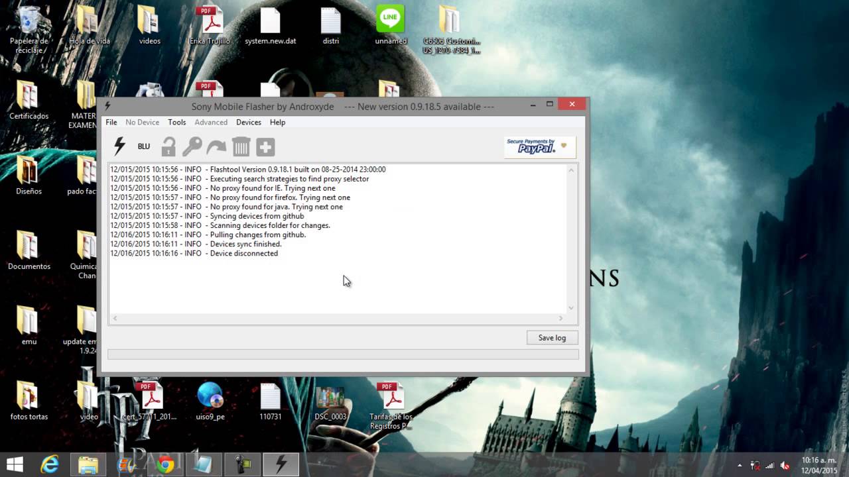Click the Flashtool lightning taskbar button
The height and width of the screenshot is (477, 849).
[281, 464]
